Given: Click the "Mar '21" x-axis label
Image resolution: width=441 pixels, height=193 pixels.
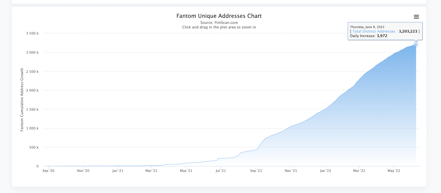Looking at the screenshot, I should tap(151, 171).
